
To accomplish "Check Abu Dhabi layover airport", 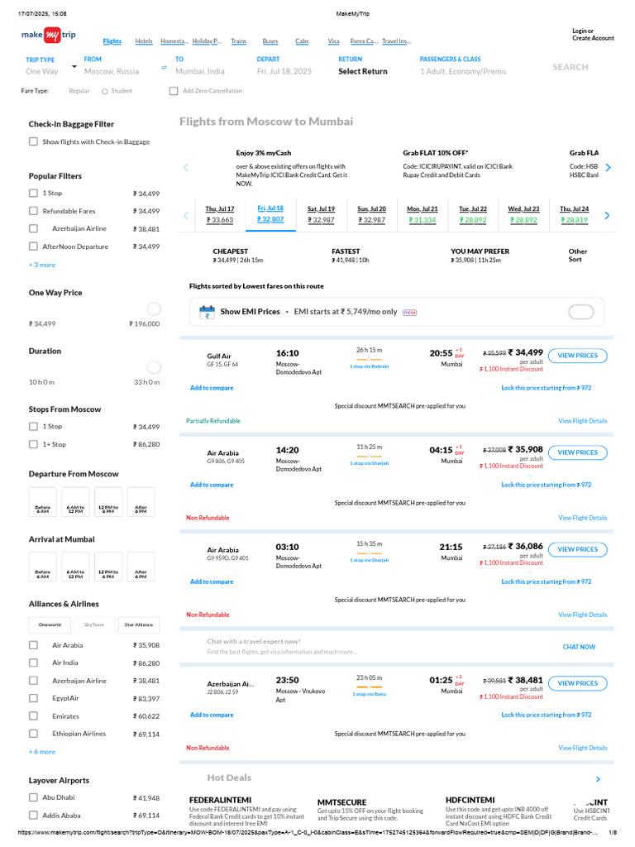I will [33, 797].
